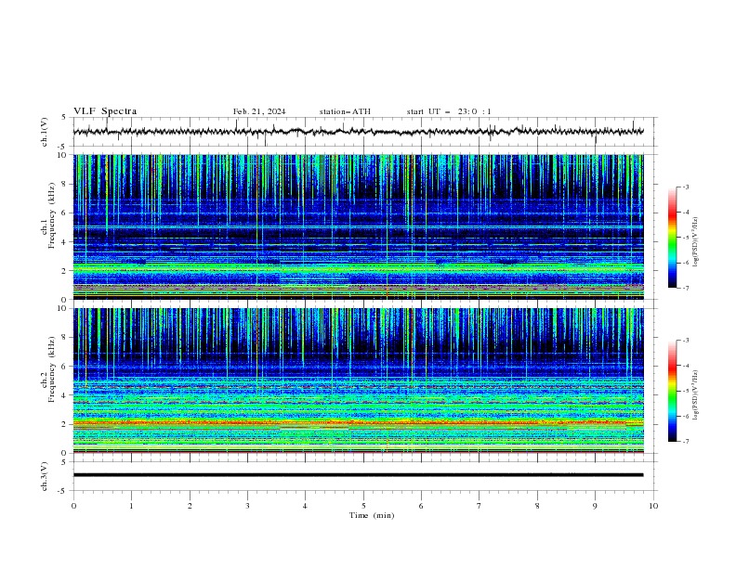Click the ch.1 spectrogram panel

click(358, 226)
